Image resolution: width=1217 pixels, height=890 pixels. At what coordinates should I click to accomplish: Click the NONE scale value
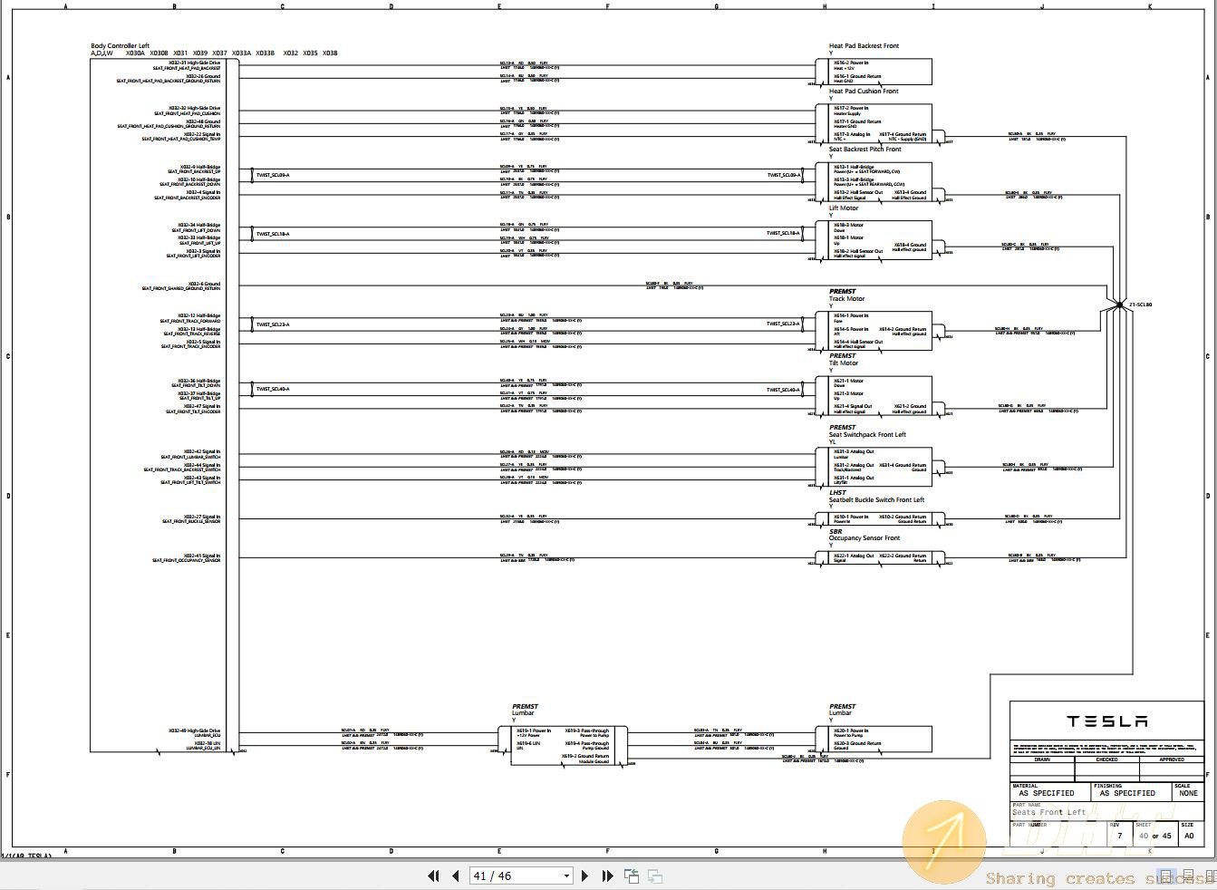[x=1188, y=793]
